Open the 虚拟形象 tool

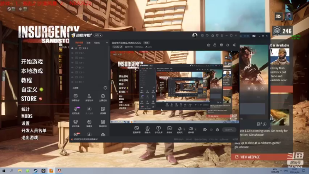pos(75,123)
